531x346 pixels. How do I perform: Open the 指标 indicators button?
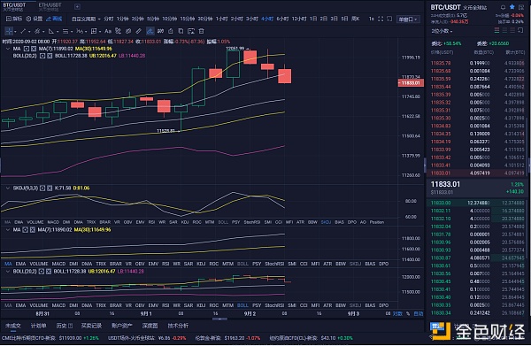pos(14,19)
